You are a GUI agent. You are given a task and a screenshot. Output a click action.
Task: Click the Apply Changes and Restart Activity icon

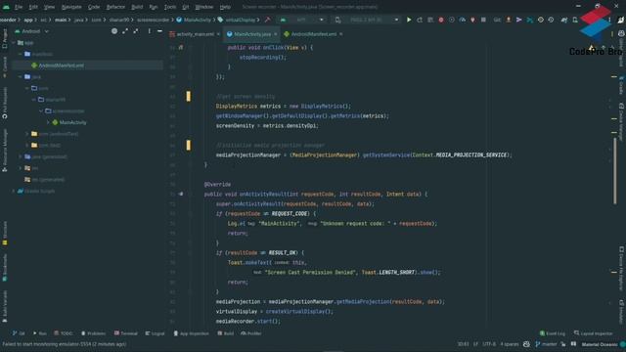tap(420, 20)
